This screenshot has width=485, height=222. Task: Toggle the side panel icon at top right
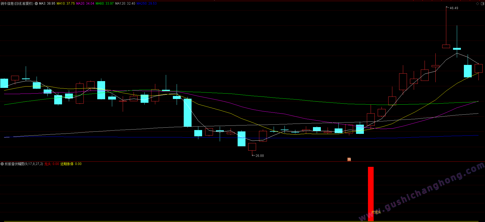(482, 4)
